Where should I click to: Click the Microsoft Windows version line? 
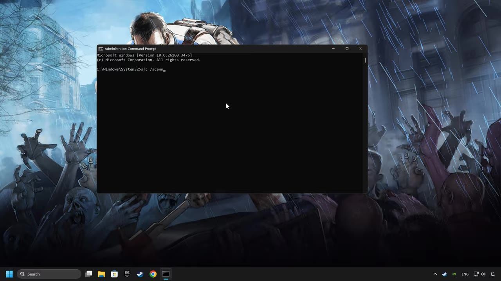[x=144, y=55]
